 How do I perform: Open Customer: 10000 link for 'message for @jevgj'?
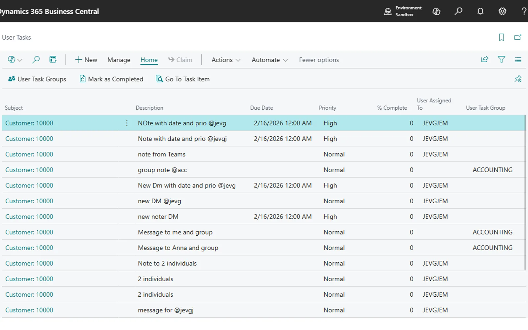click(x=29, y=310)
